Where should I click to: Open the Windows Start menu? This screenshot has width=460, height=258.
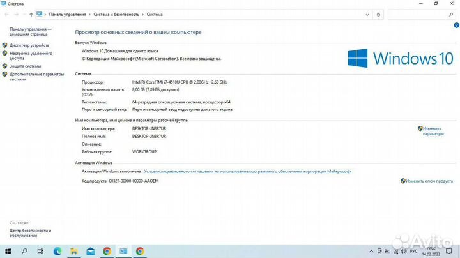point(8,251)
